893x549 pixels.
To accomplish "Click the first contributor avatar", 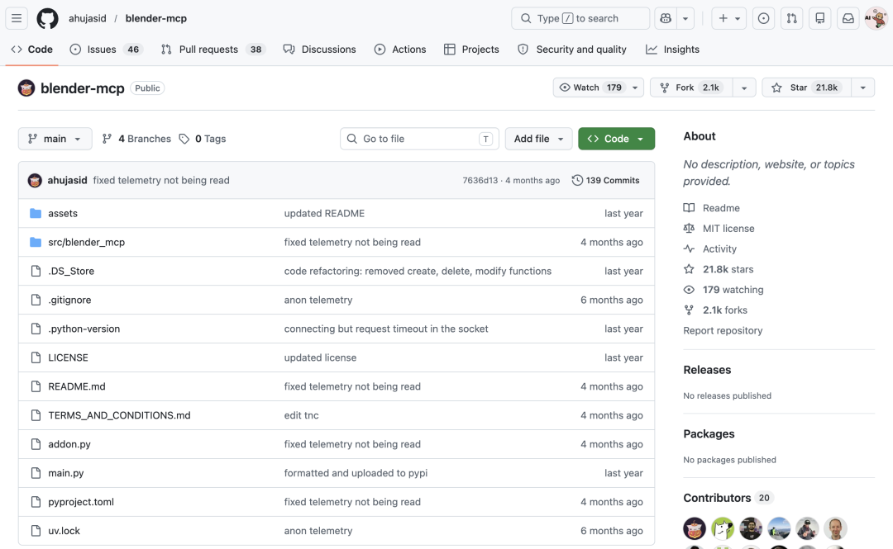I will coord(695,528).
